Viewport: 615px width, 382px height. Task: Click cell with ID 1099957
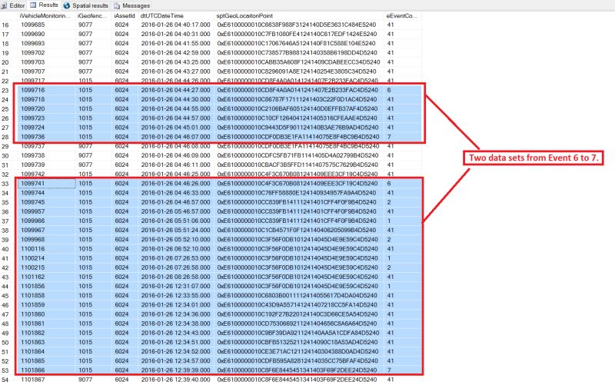pyautogui.click(x=33, y=211)
